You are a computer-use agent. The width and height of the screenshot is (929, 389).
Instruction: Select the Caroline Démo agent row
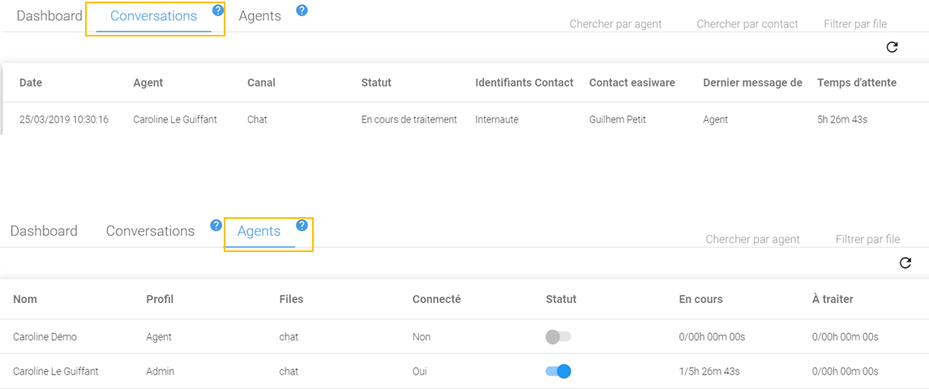tap(45, 336)
